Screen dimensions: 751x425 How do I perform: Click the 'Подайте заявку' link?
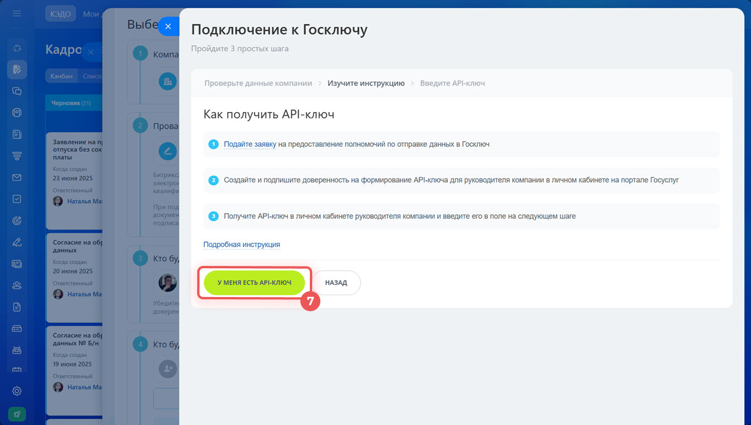tap(250, 144)
